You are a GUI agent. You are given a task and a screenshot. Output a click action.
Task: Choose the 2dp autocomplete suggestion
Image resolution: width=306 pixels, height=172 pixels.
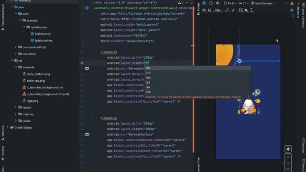(x=197, y=68)
